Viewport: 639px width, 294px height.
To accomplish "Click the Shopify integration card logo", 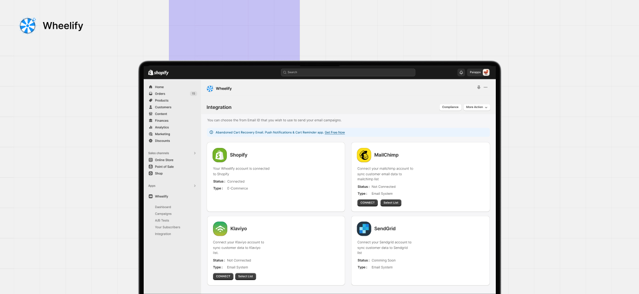I will tap(220, 155).
